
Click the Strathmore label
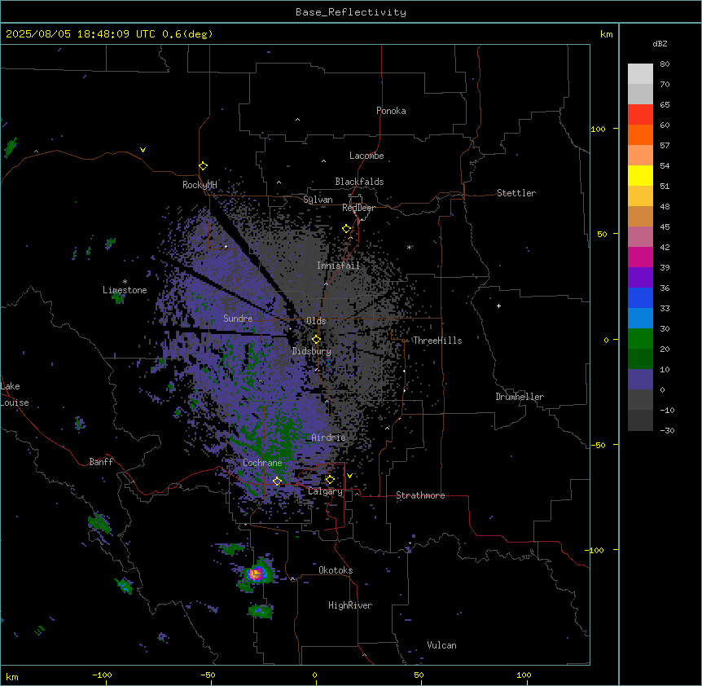[x=420, y=495]
